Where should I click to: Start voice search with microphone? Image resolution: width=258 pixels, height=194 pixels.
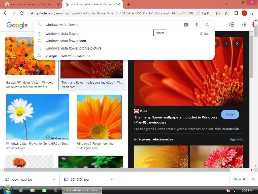[197, 25]
